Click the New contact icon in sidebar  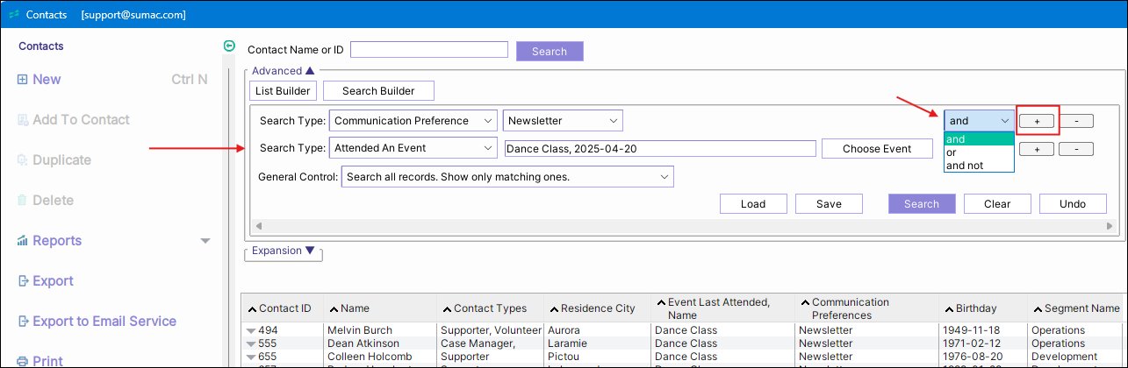pyautogui.click(x=22, y=80)
